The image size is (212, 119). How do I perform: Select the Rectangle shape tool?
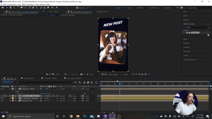point(29,8)
